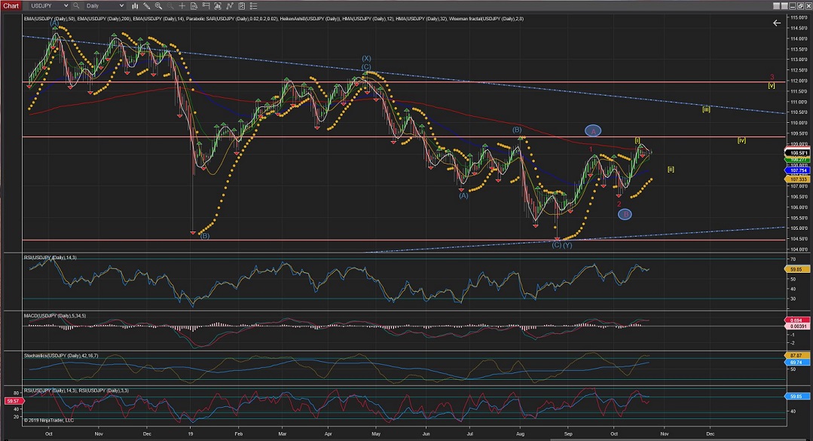Click the instrument search magnifier icon

[x=76, y=6]
